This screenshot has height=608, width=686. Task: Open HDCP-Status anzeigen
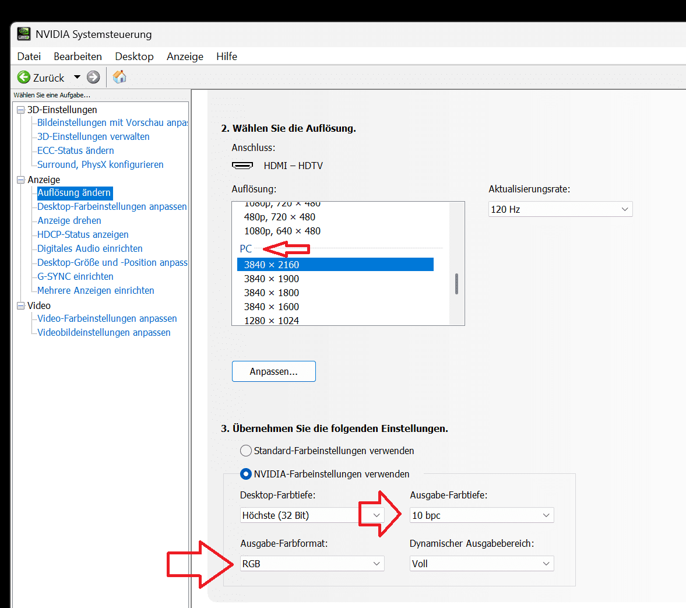(x=83, y=234)
